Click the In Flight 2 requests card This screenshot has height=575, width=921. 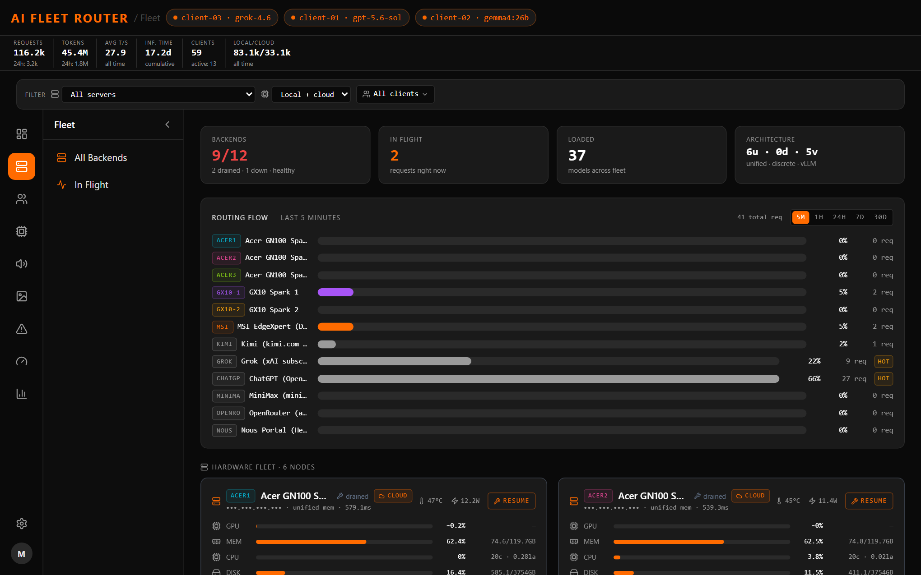[x=463, y=155]
